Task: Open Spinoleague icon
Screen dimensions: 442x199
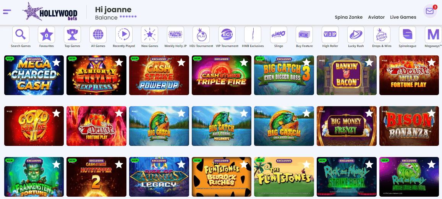Action: [408, 35]
